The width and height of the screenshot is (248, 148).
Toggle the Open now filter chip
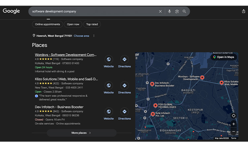click(x=73, y=24)
